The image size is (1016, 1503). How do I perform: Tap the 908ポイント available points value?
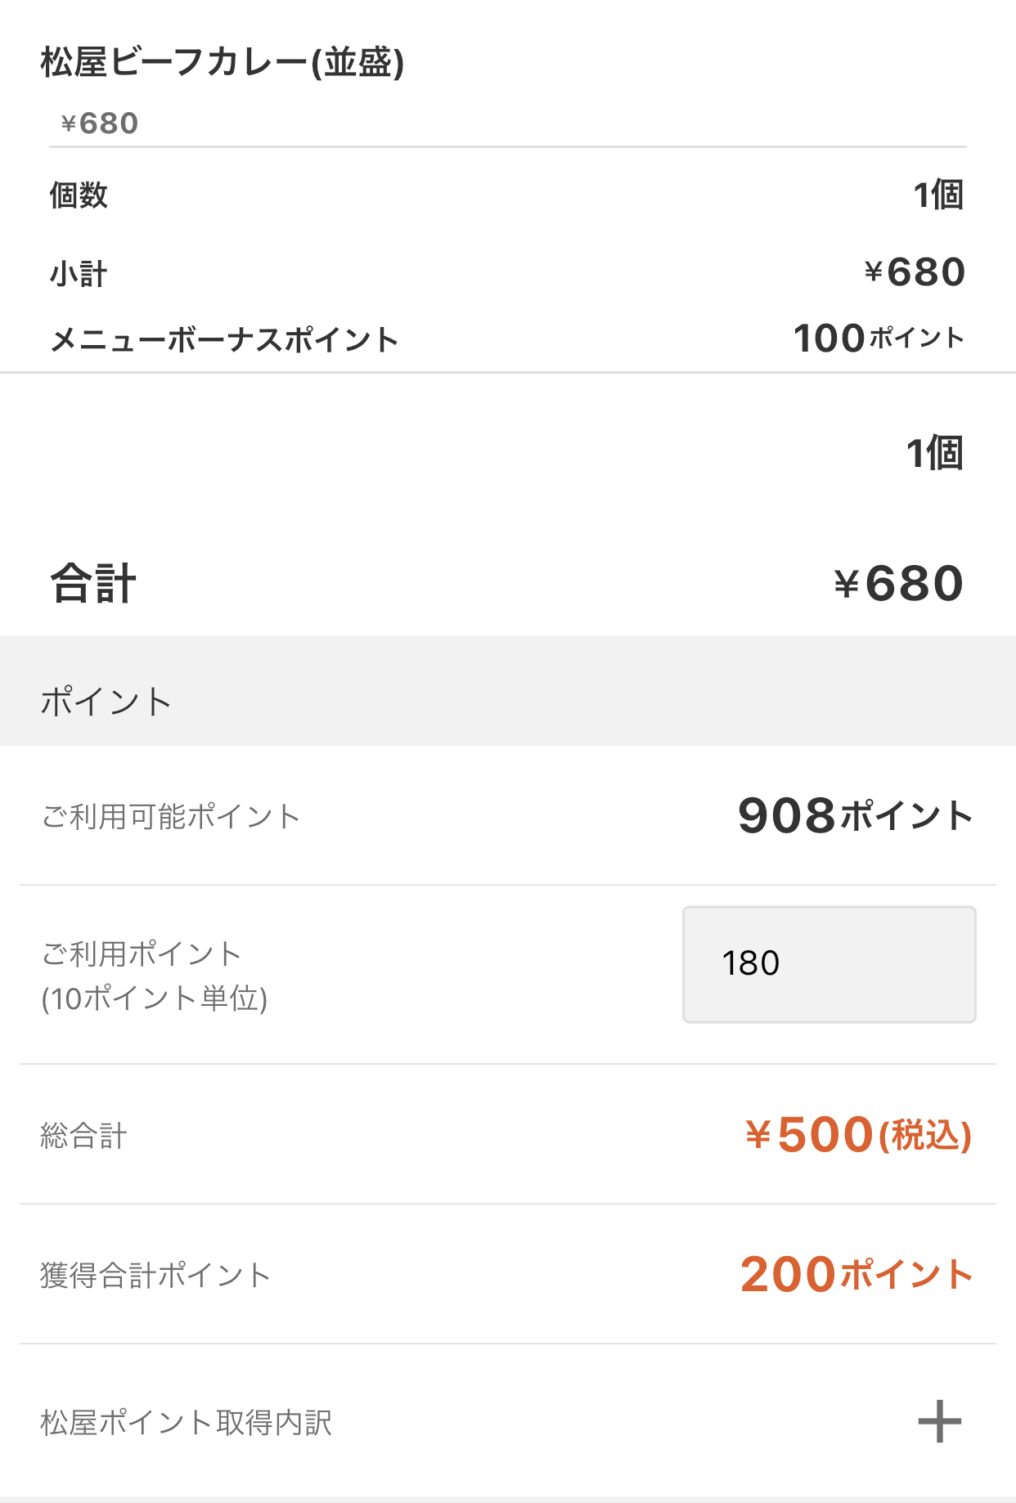point(855,816)
